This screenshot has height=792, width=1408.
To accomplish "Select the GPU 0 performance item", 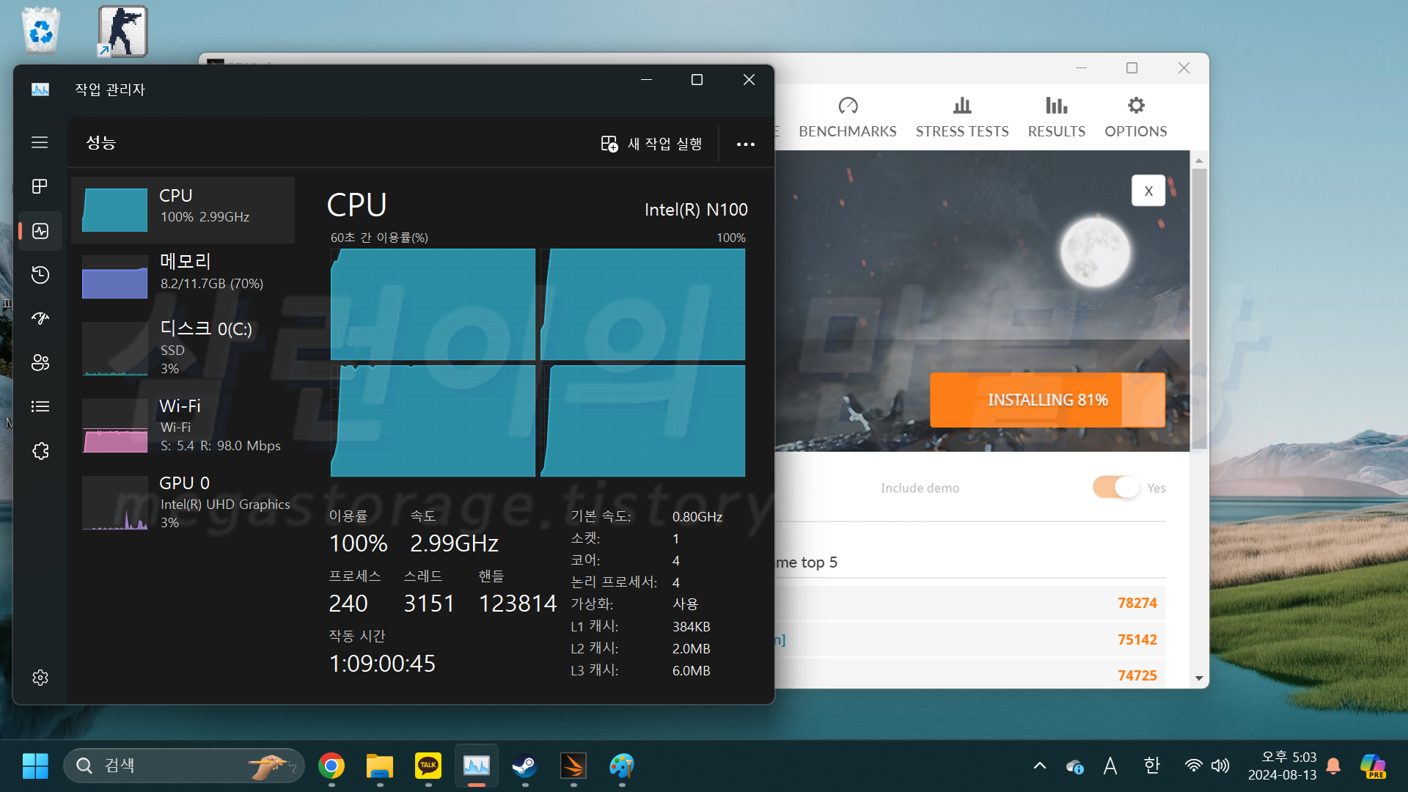I will (x=183, y=502).
